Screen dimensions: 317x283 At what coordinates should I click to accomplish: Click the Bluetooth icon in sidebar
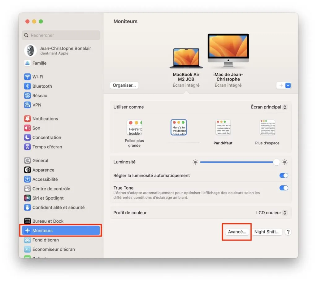tap(27, 86)
